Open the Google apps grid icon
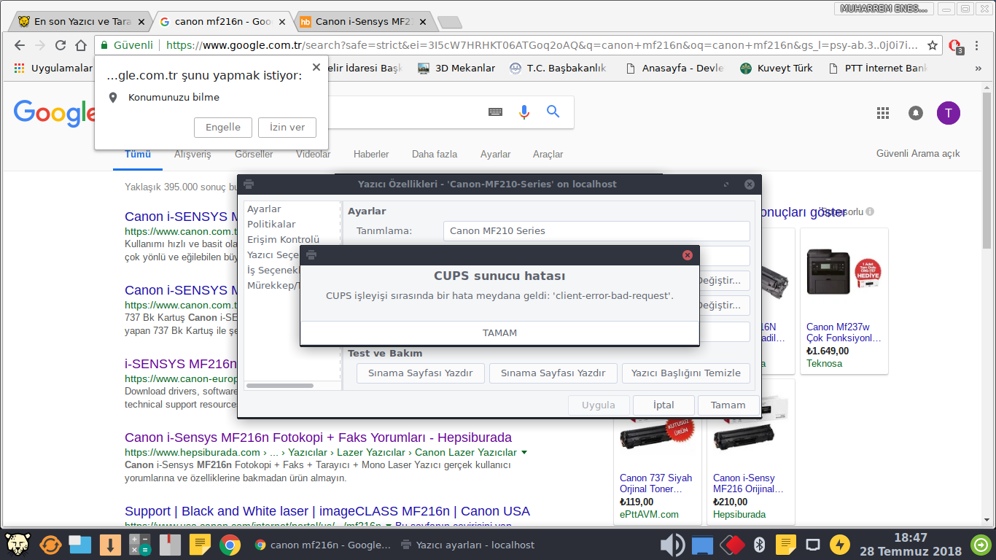 (x=883, y=113)
